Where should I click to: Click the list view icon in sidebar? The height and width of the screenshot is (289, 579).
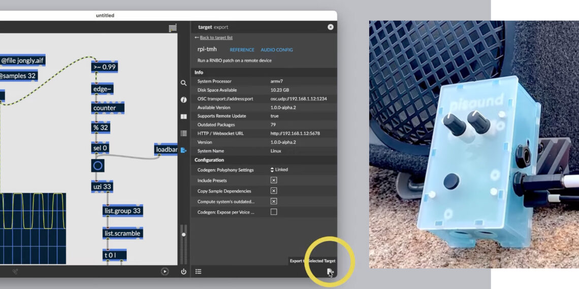[x=184, y=133]
